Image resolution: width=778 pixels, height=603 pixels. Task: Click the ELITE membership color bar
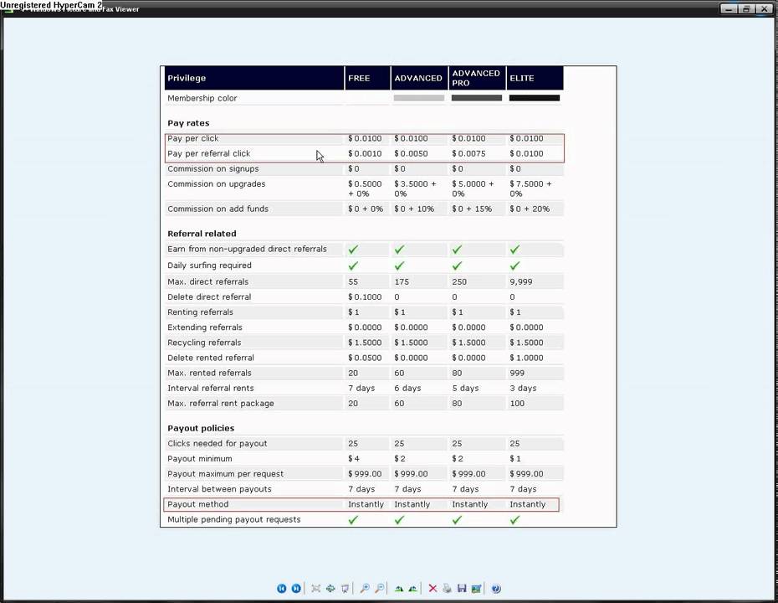click(x=535, y=98)
